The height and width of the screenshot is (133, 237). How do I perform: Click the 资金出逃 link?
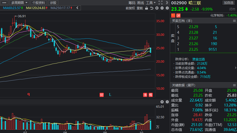tap(198, 59)
